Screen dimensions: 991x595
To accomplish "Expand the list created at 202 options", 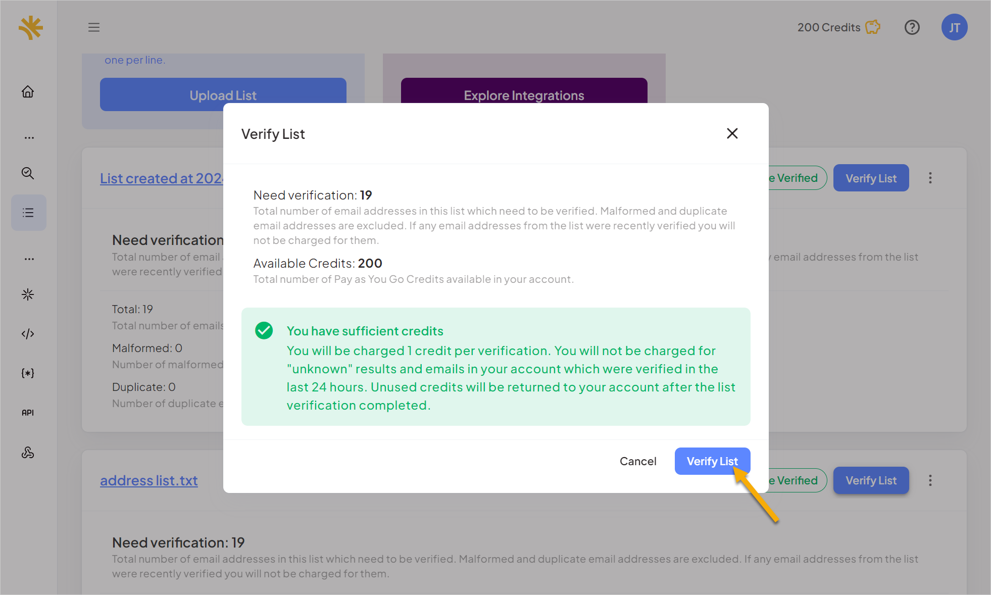I will point(930,178).
